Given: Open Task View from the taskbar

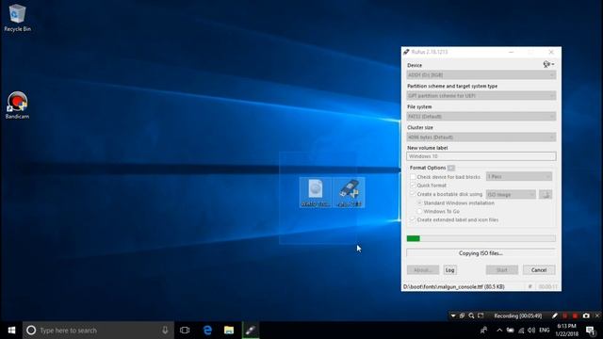Looking at the screenshot, I should coord(185,331).
